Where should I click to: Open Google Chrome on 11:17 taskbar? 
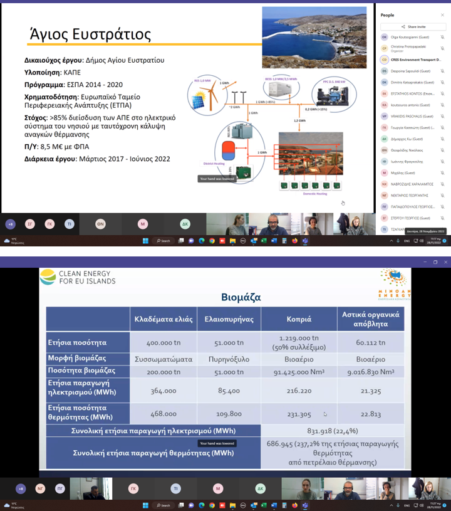(x=212, y=241)
